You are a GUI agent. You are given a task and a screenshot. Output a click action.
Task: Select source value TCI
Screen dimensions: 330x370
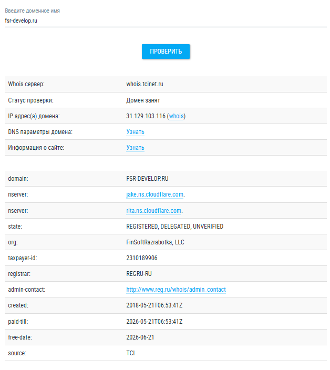(x=130, y=353)
